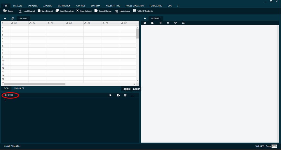Open the more menus vertical dots icon
281x150 pixels.
[178, 6]
